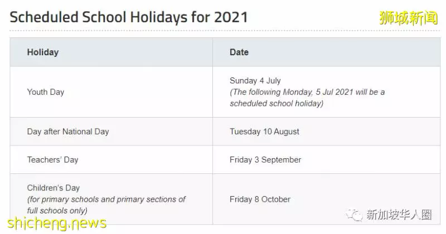Viewport: 446px width, 234px height.
Task: Select the Monday 5 Jul 2021 note
Action: pos(307,92)
